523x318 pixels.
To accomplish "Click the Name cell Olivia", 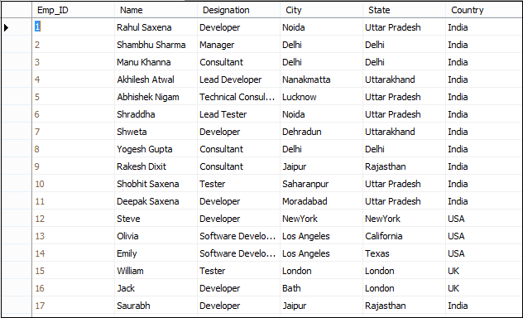I will [156, 236].
